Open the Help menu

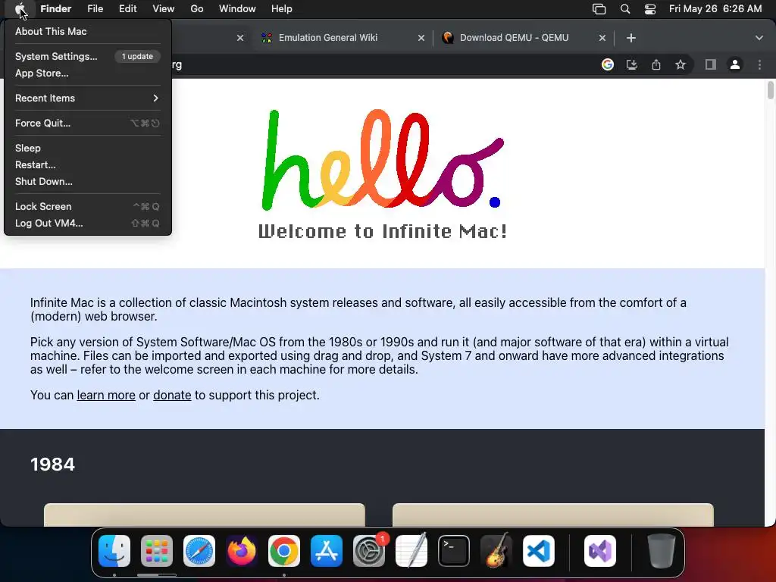(x=282, y=9)
